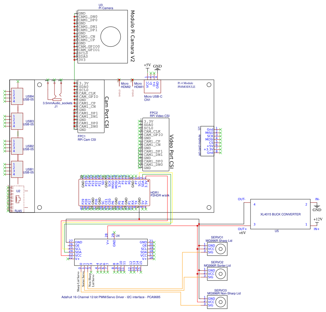Select the Video Port CSI FPC2 connector
This screenshot has width=326, height=312.
[x=156, y=145]
